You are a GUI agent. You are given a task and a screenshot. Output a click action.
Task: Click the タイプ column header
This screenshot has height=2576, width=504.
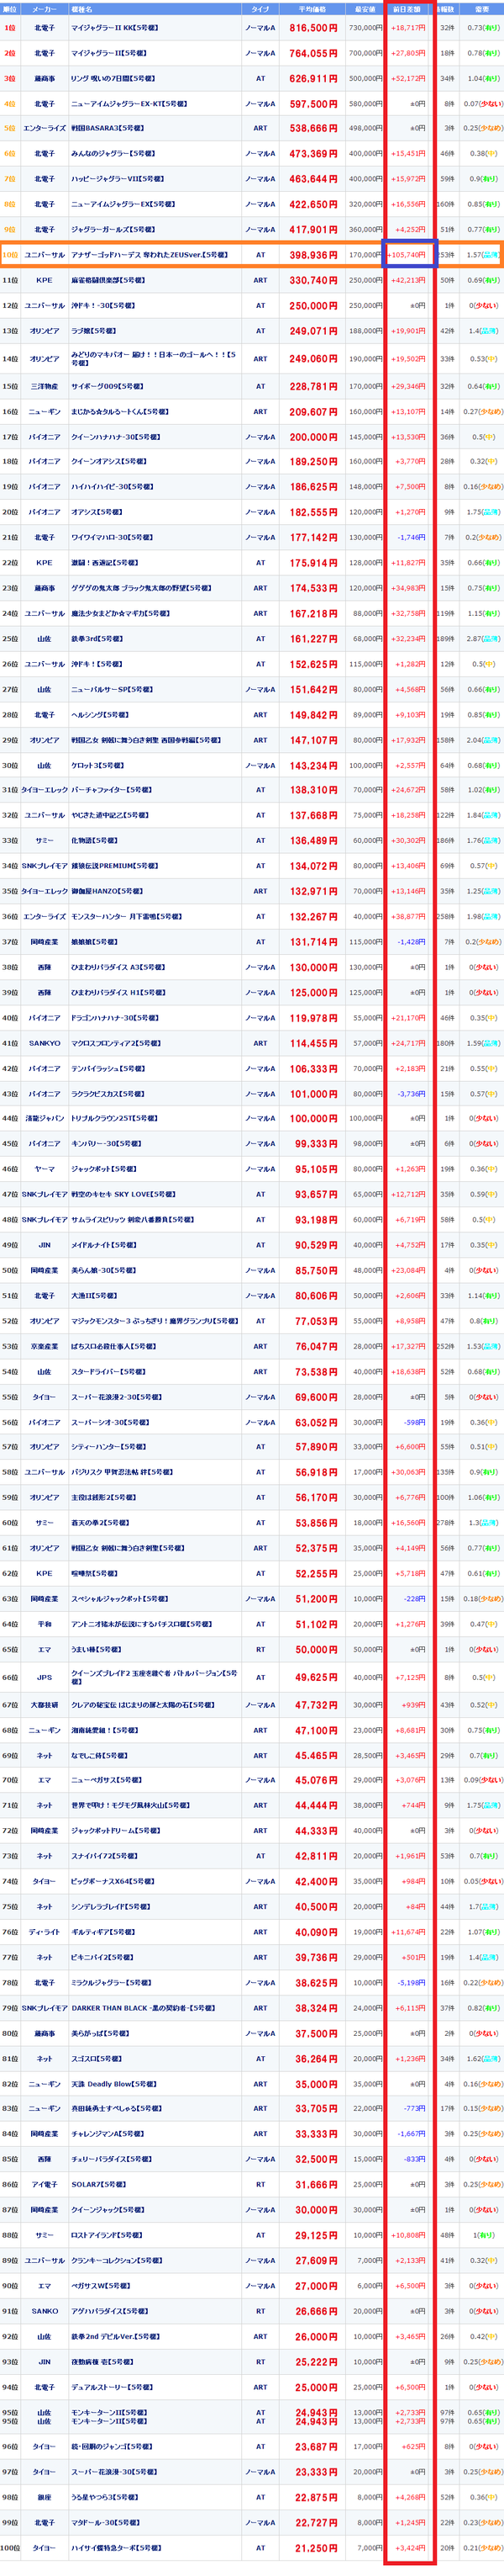coord(260,8)
